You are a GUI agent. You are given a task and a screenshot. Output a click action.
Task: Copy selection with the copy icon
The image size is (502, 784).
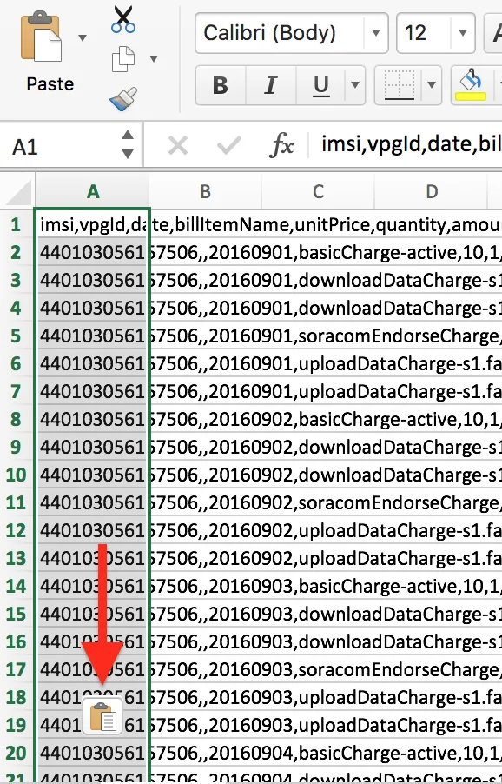(x=122, y=59)
